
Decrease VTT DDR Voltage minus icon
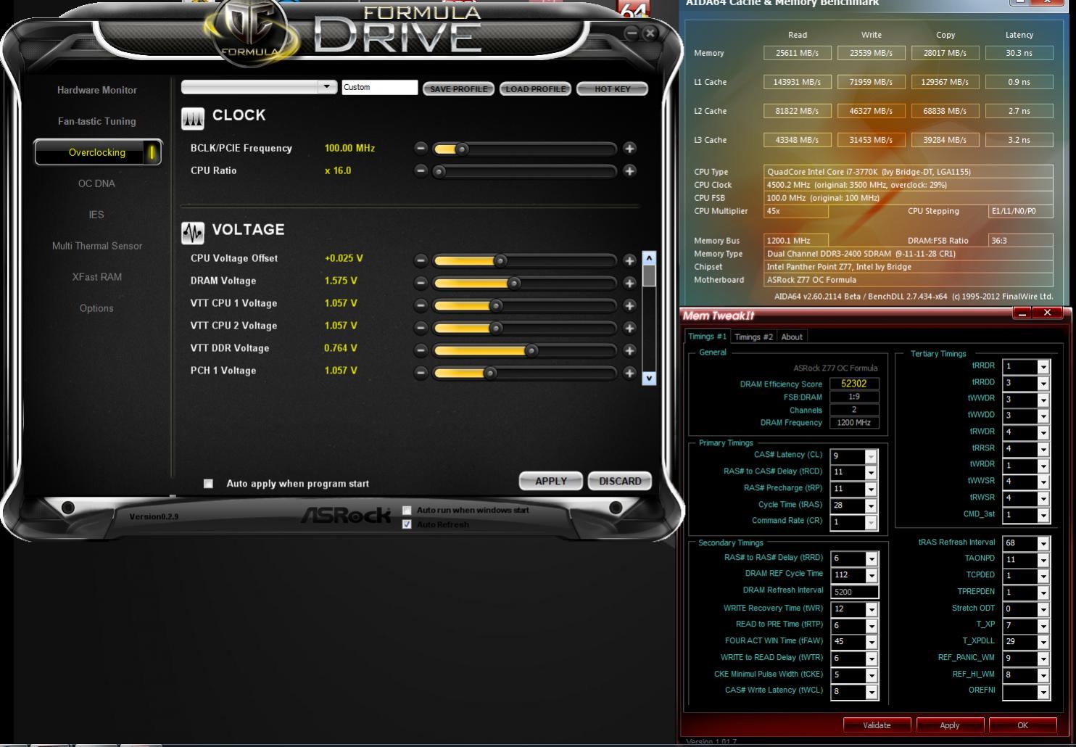tap(421, 350)
